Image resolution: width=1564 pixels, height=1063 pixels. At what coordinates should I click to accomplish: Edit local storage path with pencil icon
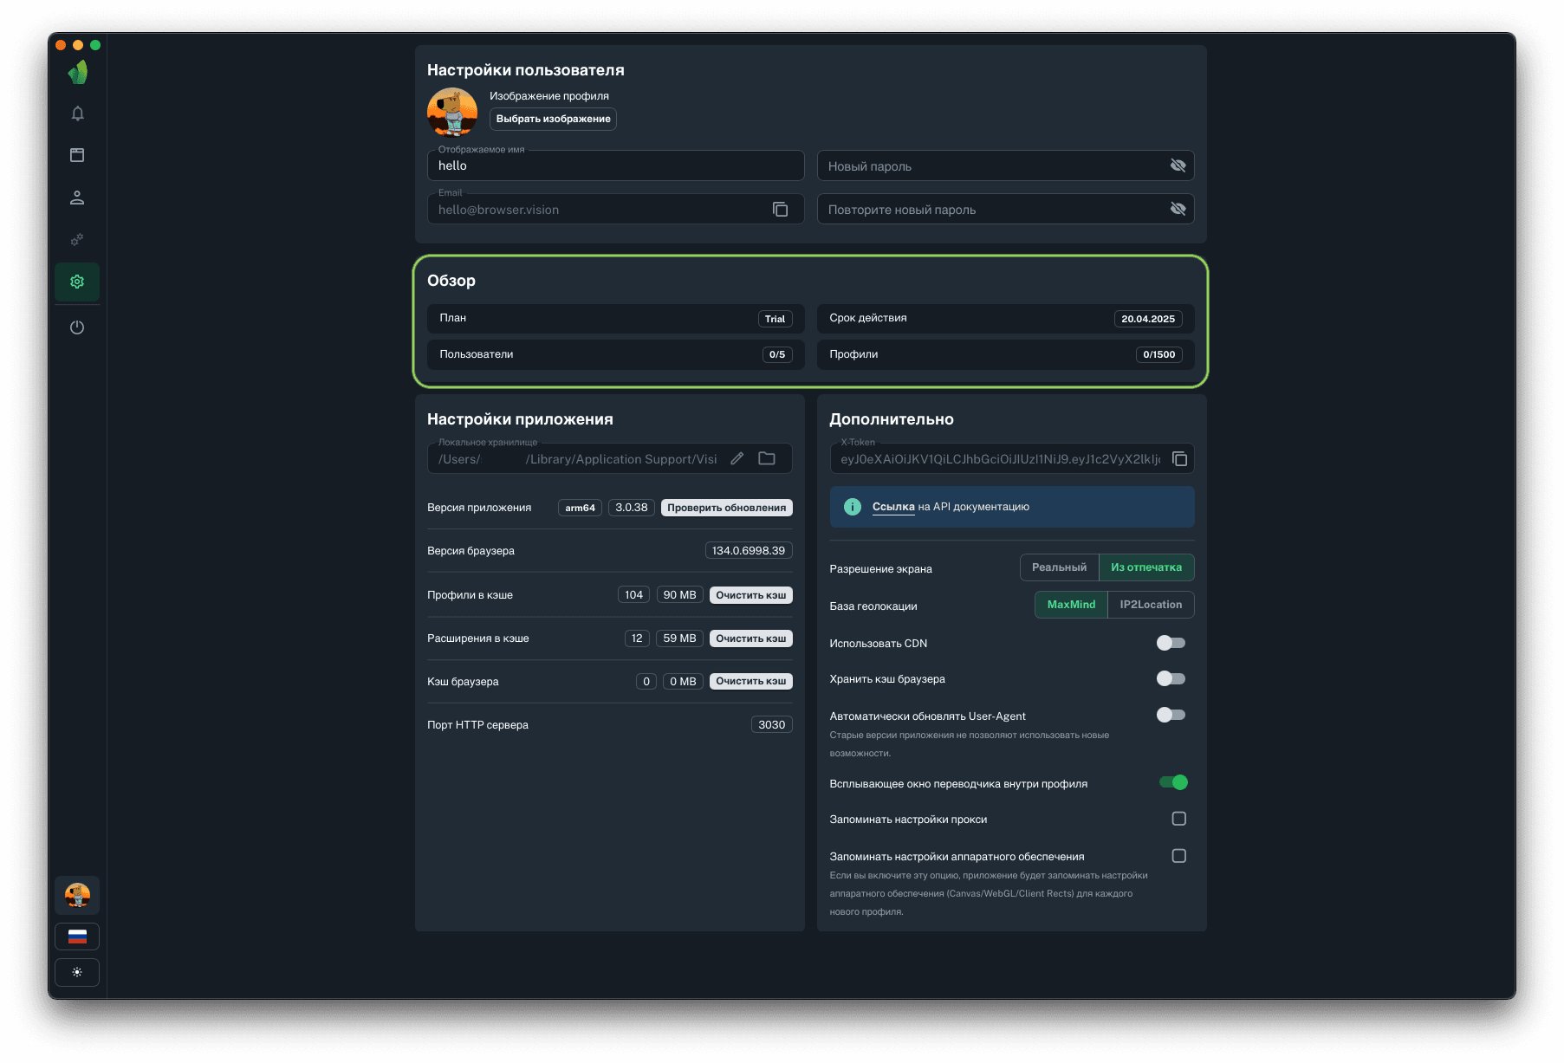tap(737, 459)
